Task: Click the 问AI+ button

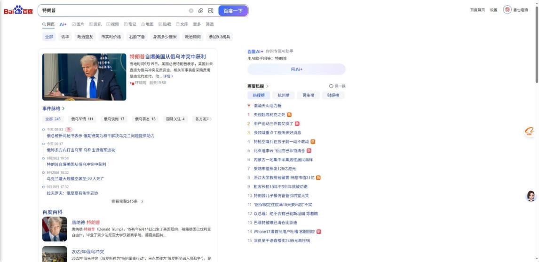Action: (296, 69)
